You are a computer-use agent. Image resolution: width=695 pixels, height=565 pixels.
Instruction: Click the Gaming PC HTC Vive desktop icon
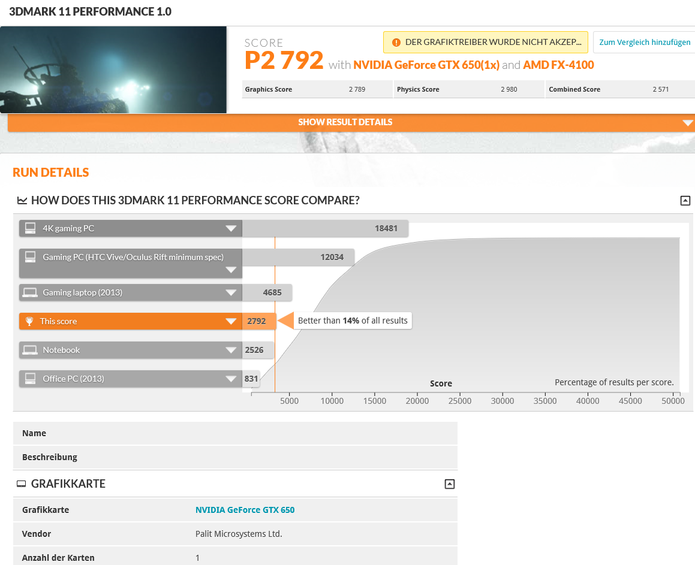pyautogui.click(x=30, y=257)
